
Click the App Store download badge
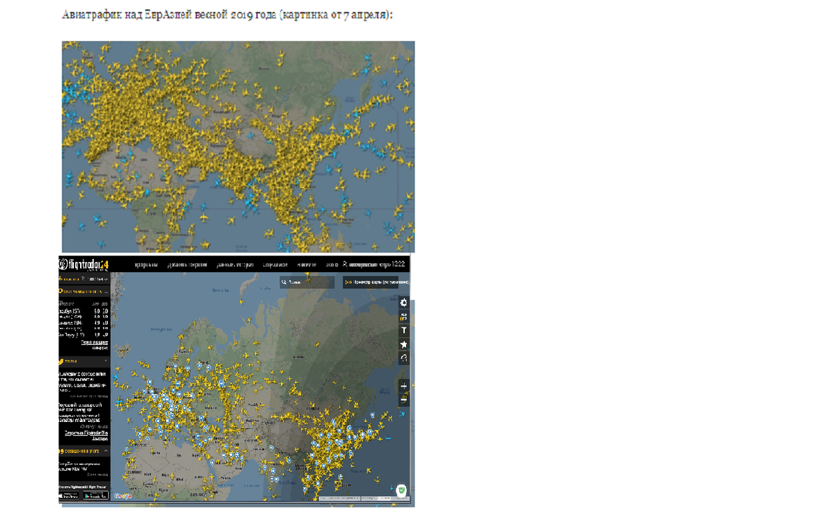69,496
